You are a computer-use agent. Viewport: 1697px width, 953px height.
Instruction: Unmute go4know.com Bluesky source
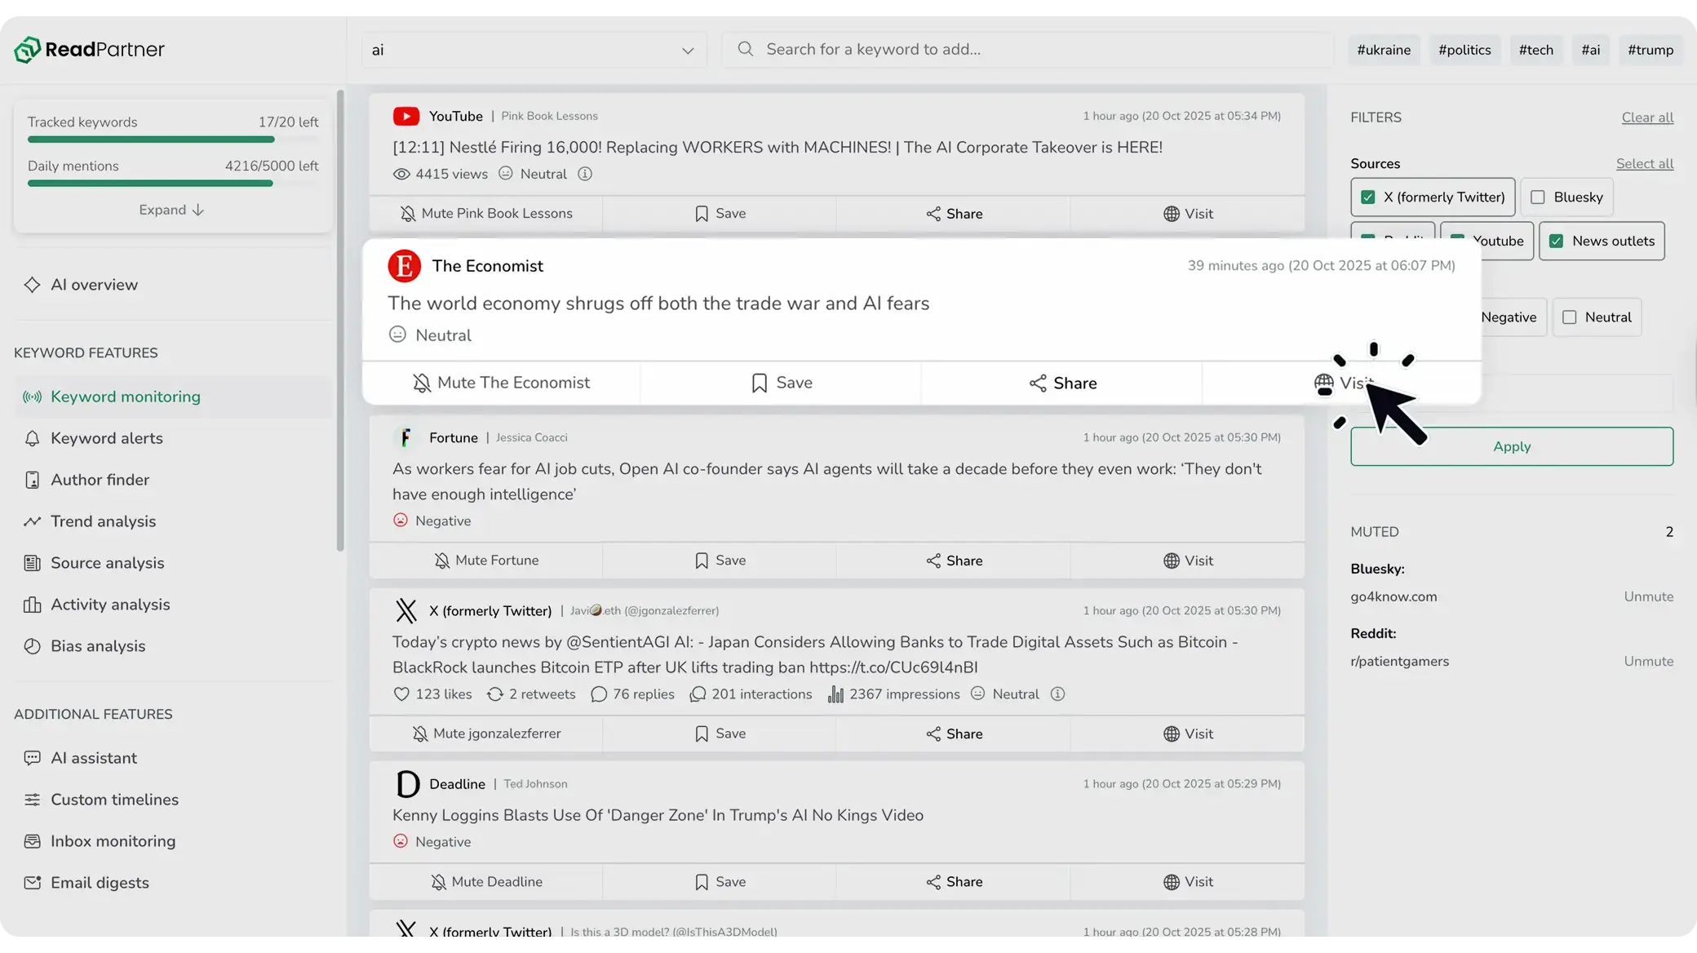[x=1648, y=596]
